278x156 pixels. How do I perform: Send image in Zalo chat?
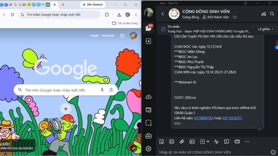(x=172, y=141)
